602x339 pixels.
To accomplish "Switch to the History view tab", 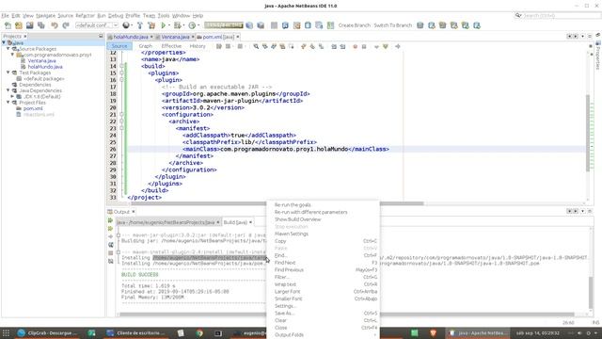I will tap(198, 46).
